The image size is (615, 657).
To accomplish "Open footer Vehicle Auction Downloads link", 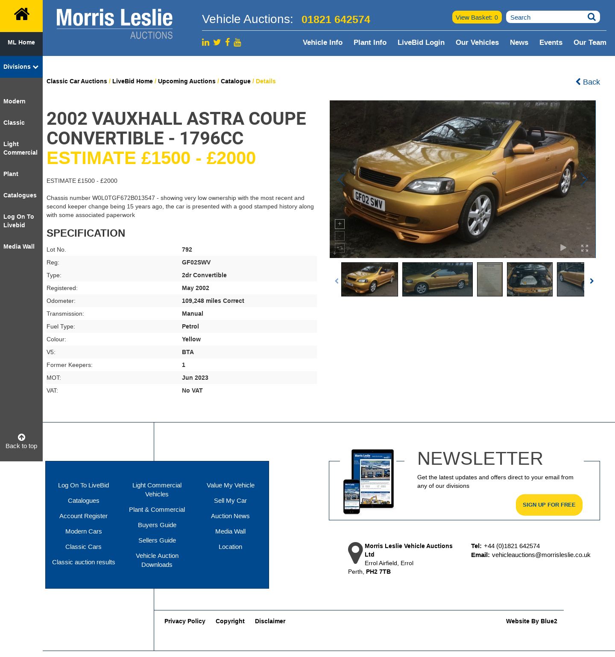I will pos(157,560).
